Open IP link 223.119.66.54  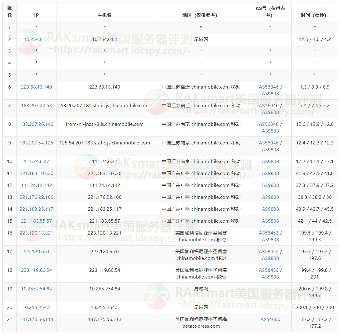click(x=36, y=270)
